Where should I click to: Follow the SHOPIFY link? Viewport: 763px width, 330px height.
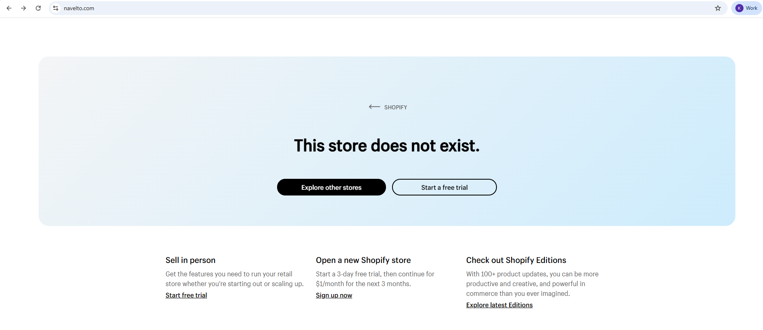click(395, 107)
